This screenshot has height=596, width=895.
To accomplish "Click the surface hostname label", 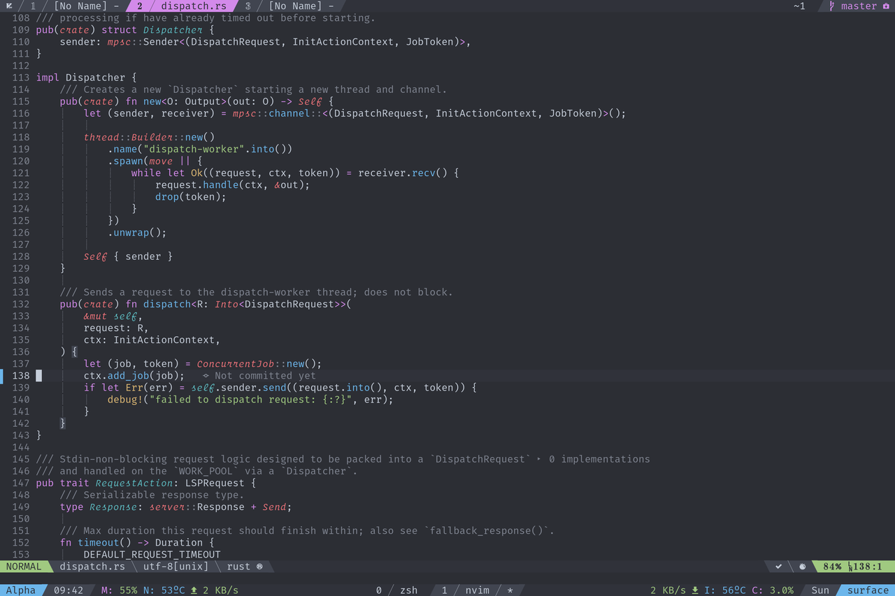I will (x=868, y=590).
